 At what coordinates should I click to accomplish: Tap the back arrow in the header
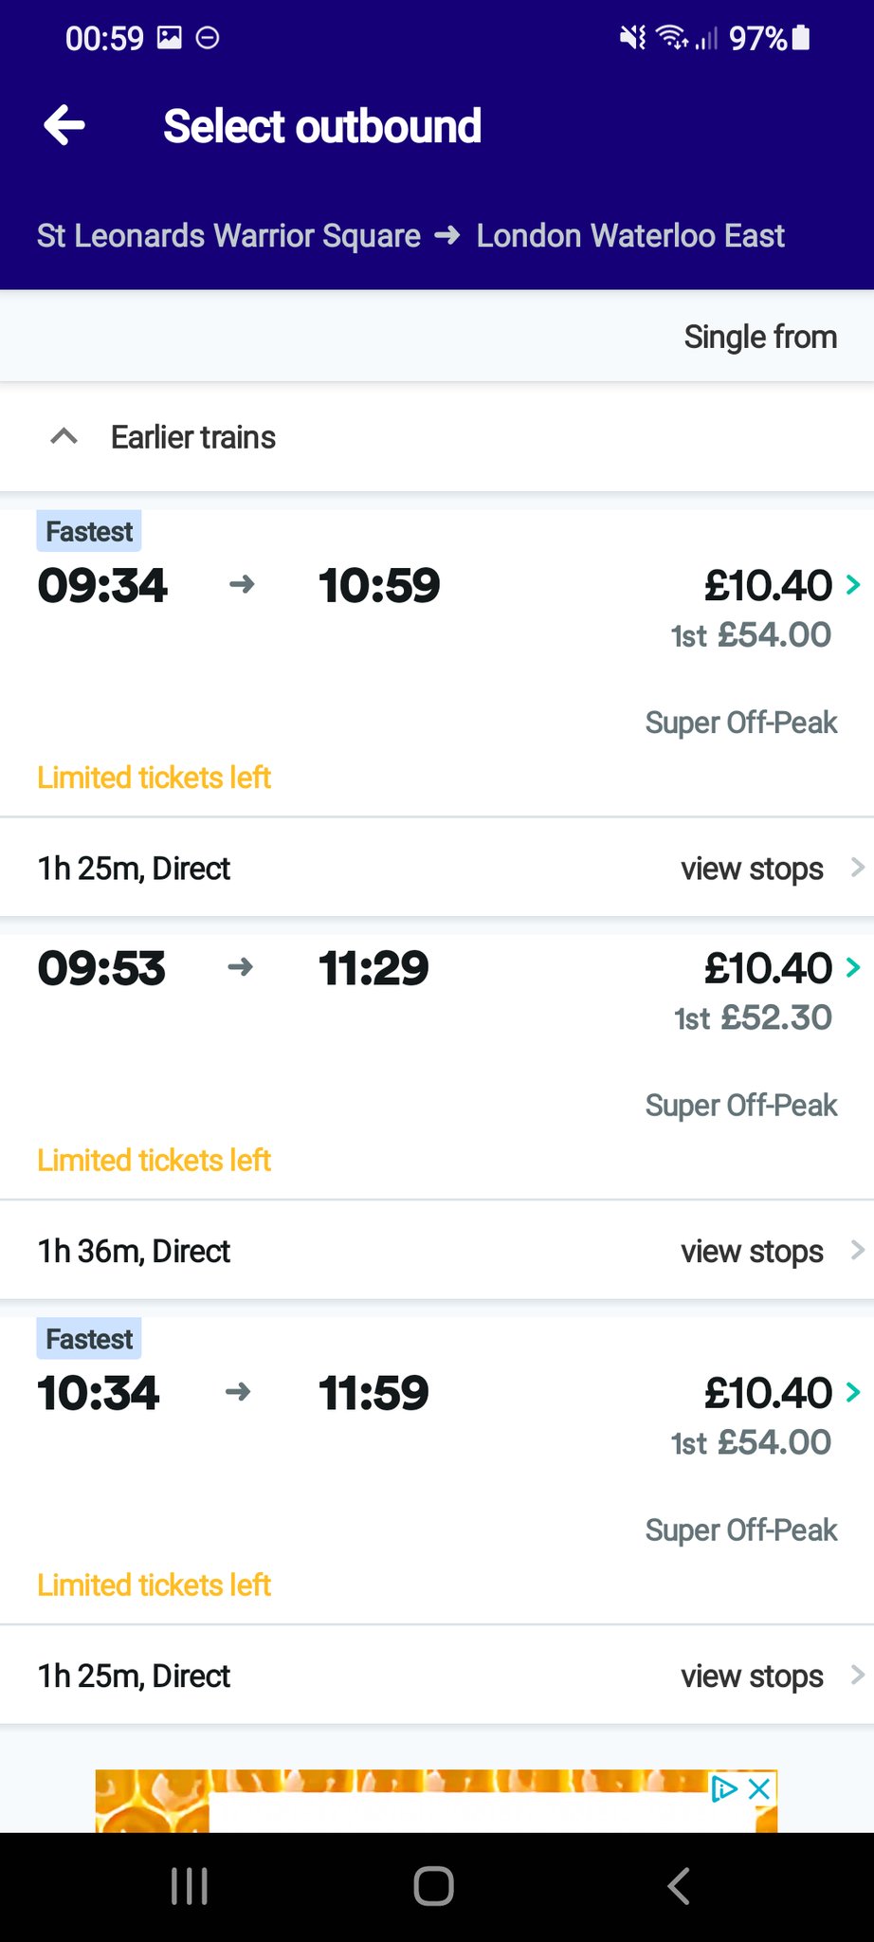point(64,126)
